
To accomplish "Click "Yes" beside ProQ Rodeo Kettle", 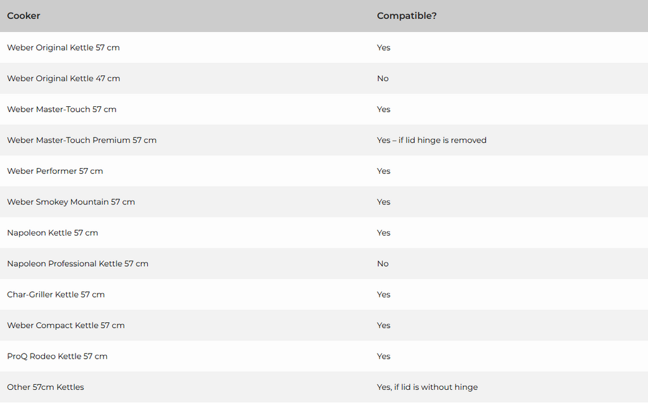I will point(383,356).
